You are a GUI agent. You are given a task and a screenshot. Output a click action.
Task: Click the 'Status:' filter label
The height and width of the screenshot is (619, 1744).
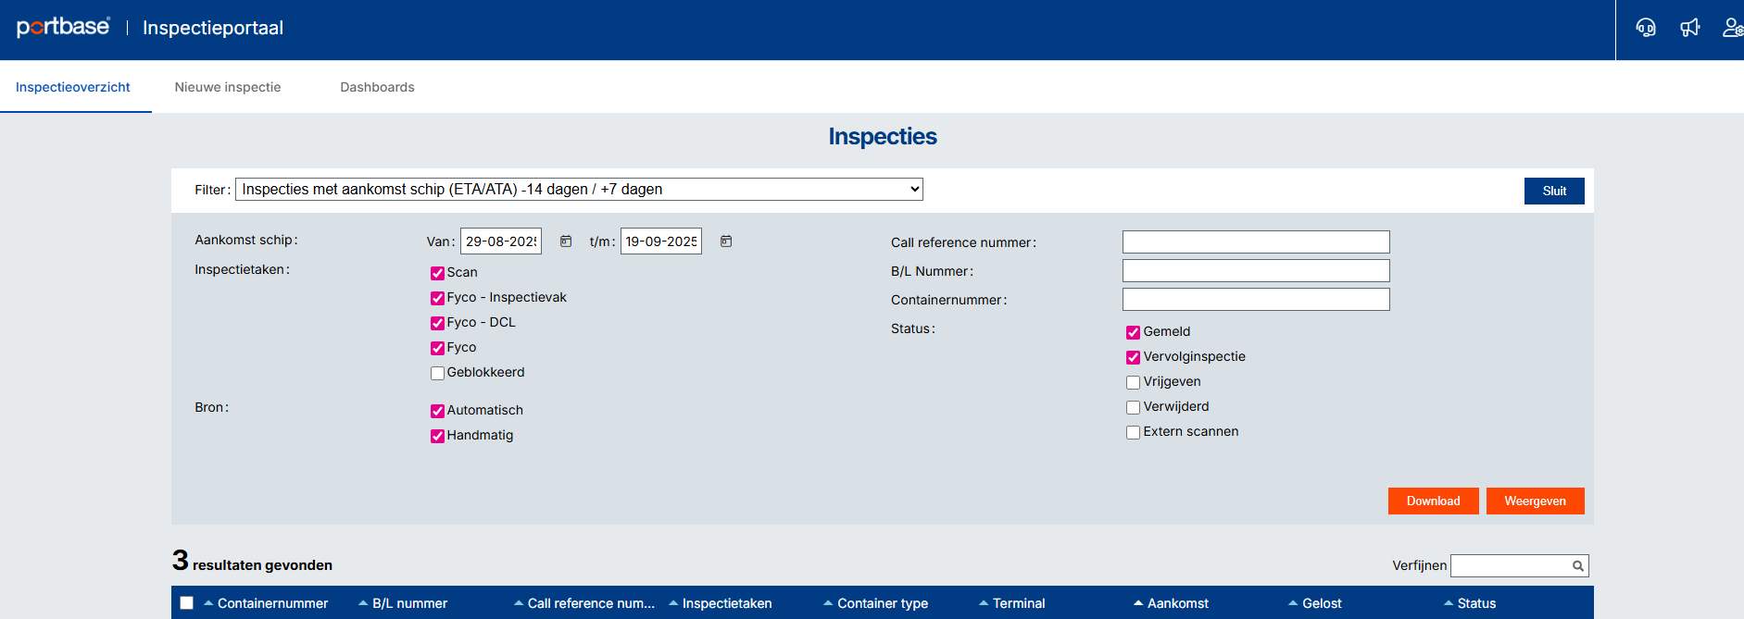pos(913,328)
